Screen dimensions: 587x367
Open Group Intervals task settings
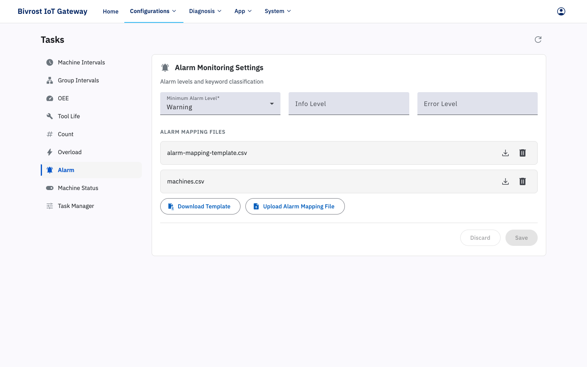tap(91, 80)
